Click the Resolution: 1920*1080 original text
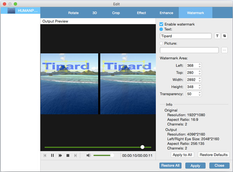The image size is (233, 172). (x=186, y=115)
